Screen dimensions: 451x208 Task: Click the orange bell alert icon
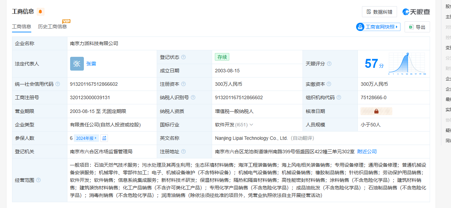click(x=41, y=12)
